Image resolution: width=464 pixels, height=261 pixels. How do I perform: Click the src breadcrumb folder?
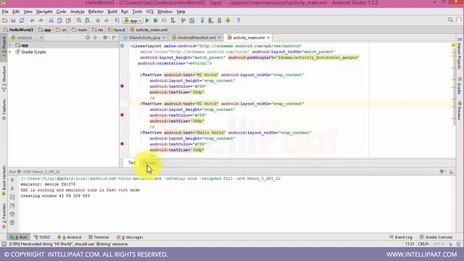coord(62,30)
